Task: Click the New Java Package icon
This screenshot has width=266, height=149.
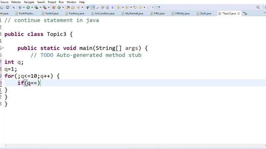Action: tap(54, 7)
